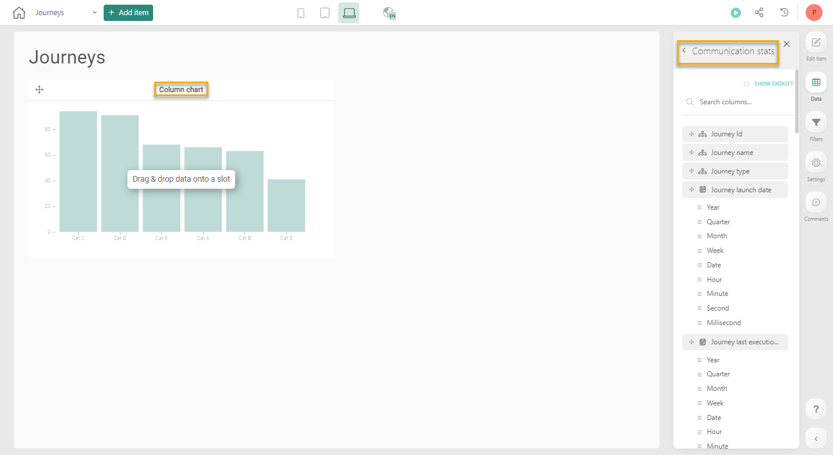This screenshot has height=455, width=833.
Task: Open the Settings gear panel
Action: (x=816, y=167)
